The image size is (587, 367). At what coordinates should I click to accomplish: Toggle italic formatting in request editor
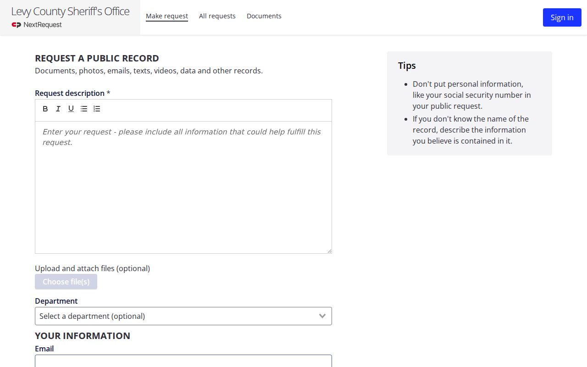pyautogui.click(x=58, y=109)
